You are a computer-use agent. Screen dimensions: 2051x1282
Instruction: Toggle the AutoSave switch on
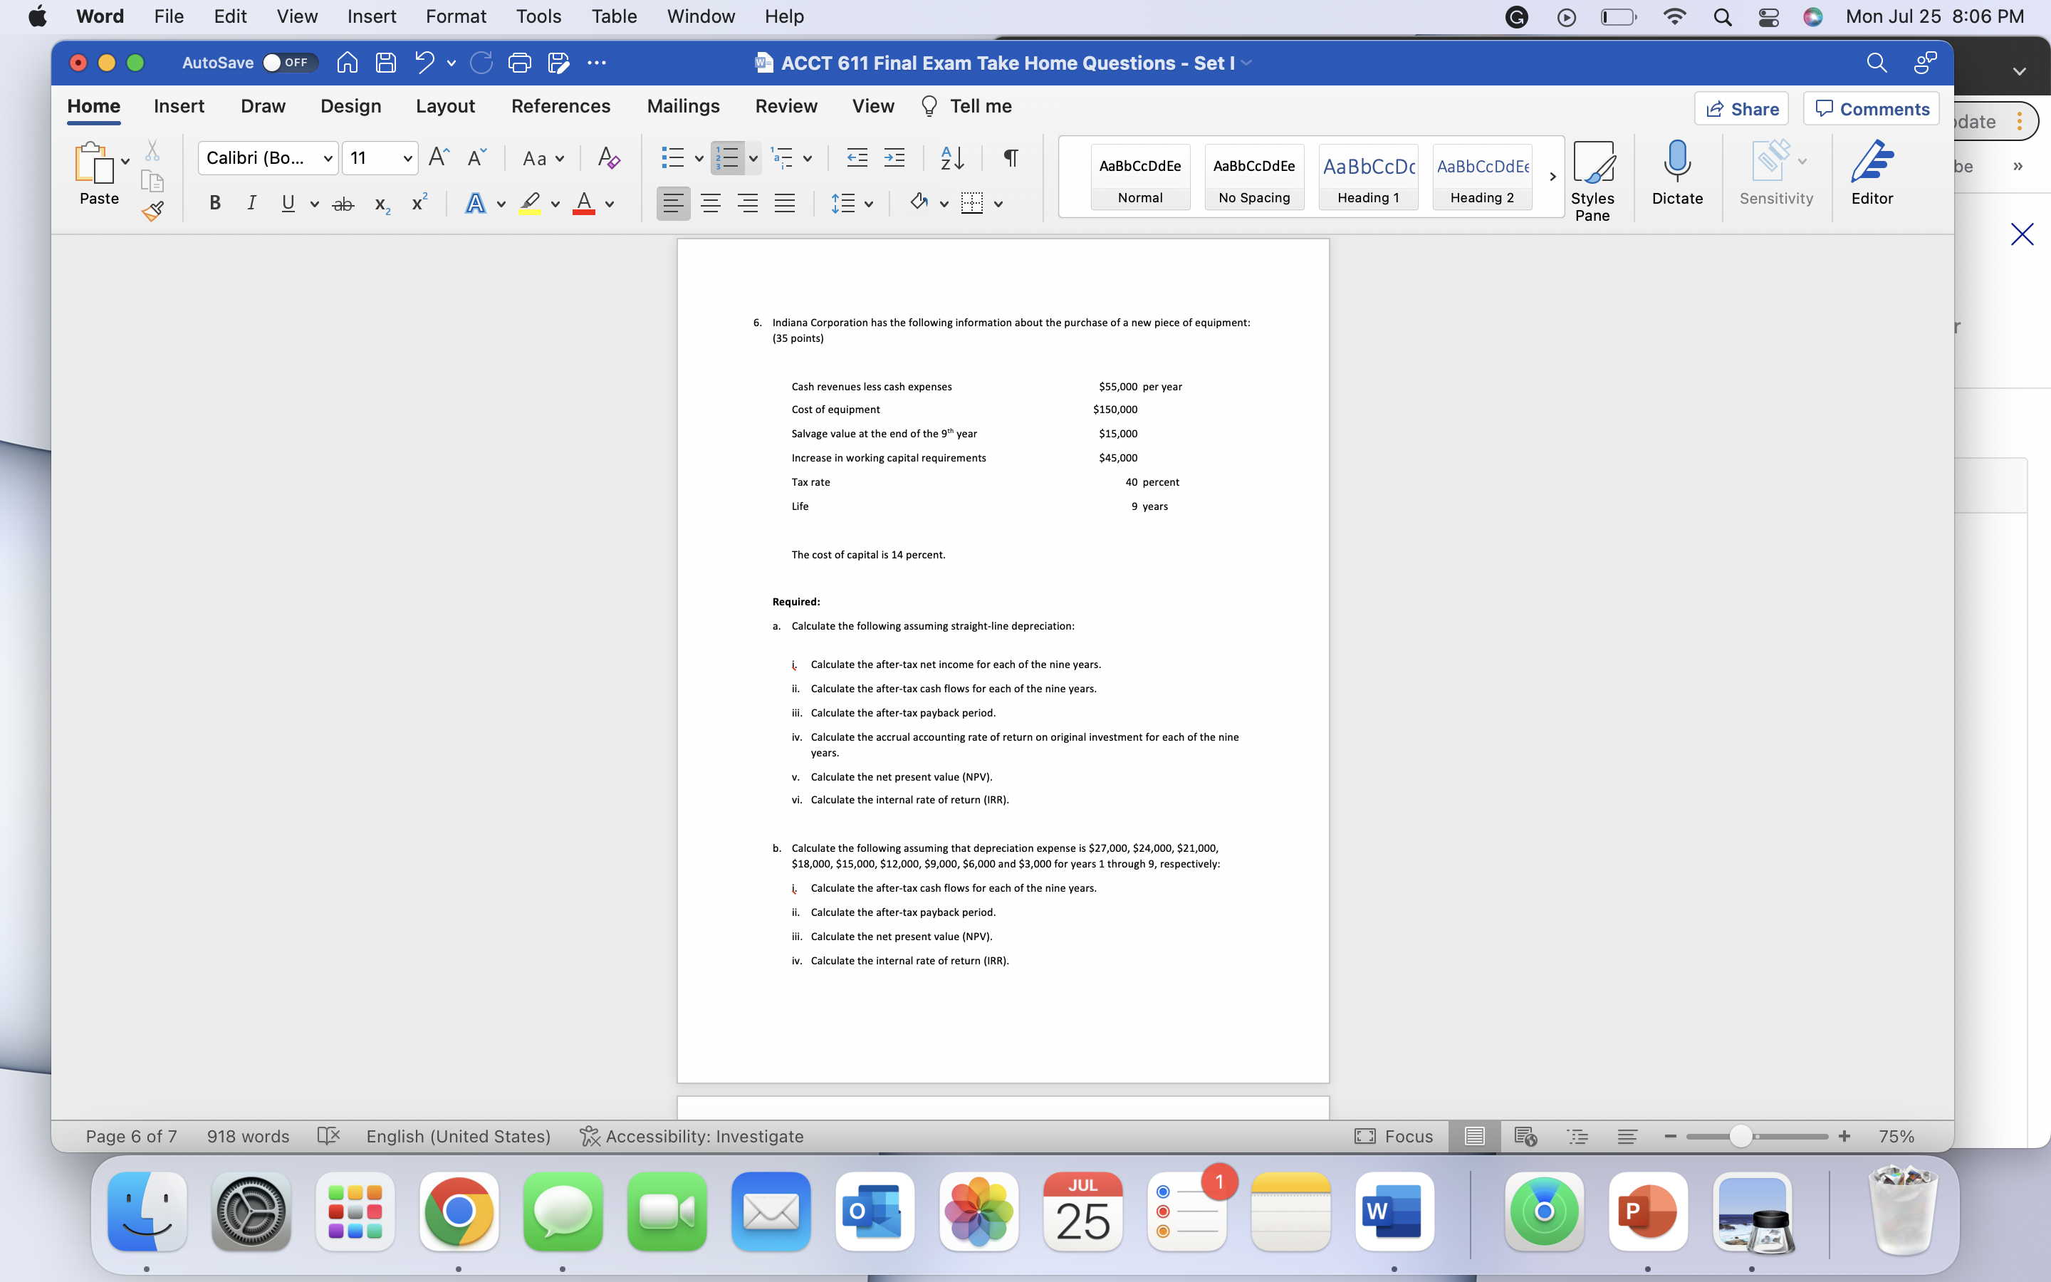point(288,62)
